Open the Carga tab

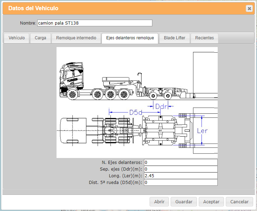point(40,38)
